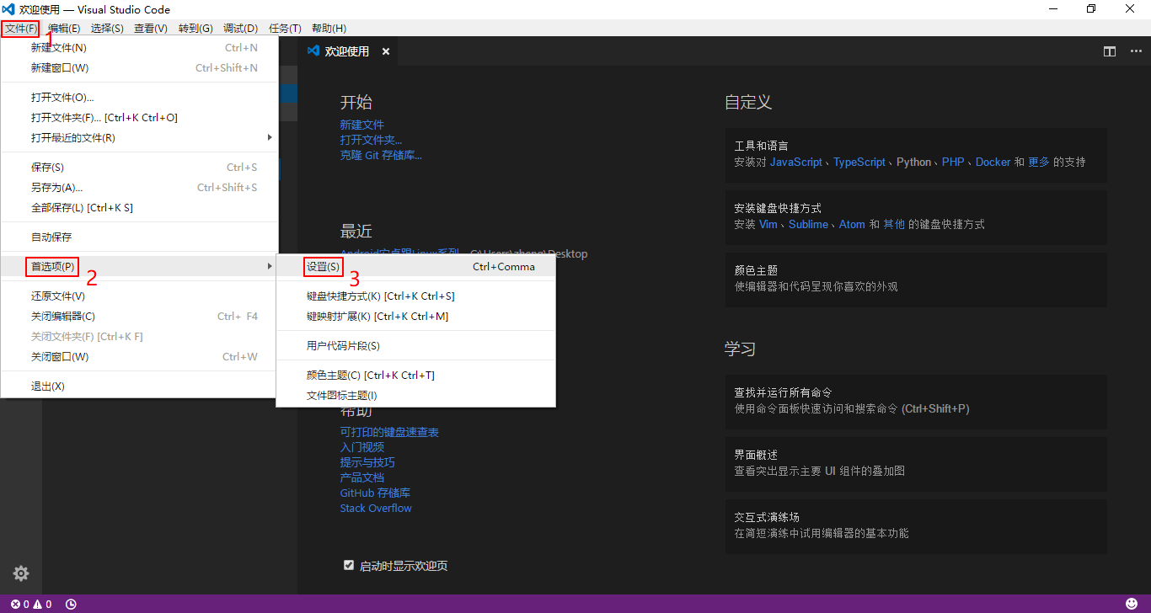The width and height of the screenshot is (1151, 613).
Task: Open the 产品文档 link
Action: tap(362, 477)
